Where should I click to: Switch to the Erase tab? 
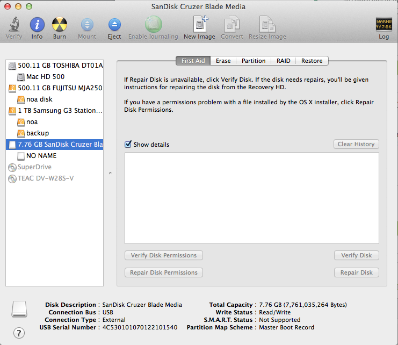(223, 61)
